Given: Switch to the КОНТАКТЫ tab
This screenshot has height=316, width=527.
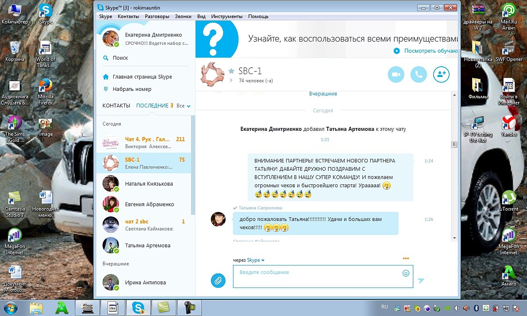Looking at the screenshot, I should coord(116,106).
